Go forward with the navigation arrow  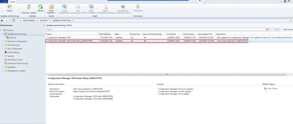[x=6, y=20]
